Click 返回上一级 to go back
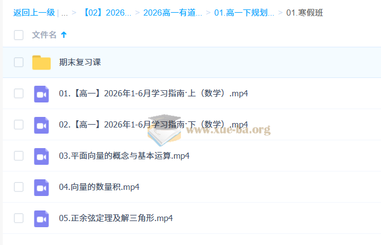The height and width of the screenshot is (245, 381). click(x=34, y=13)
